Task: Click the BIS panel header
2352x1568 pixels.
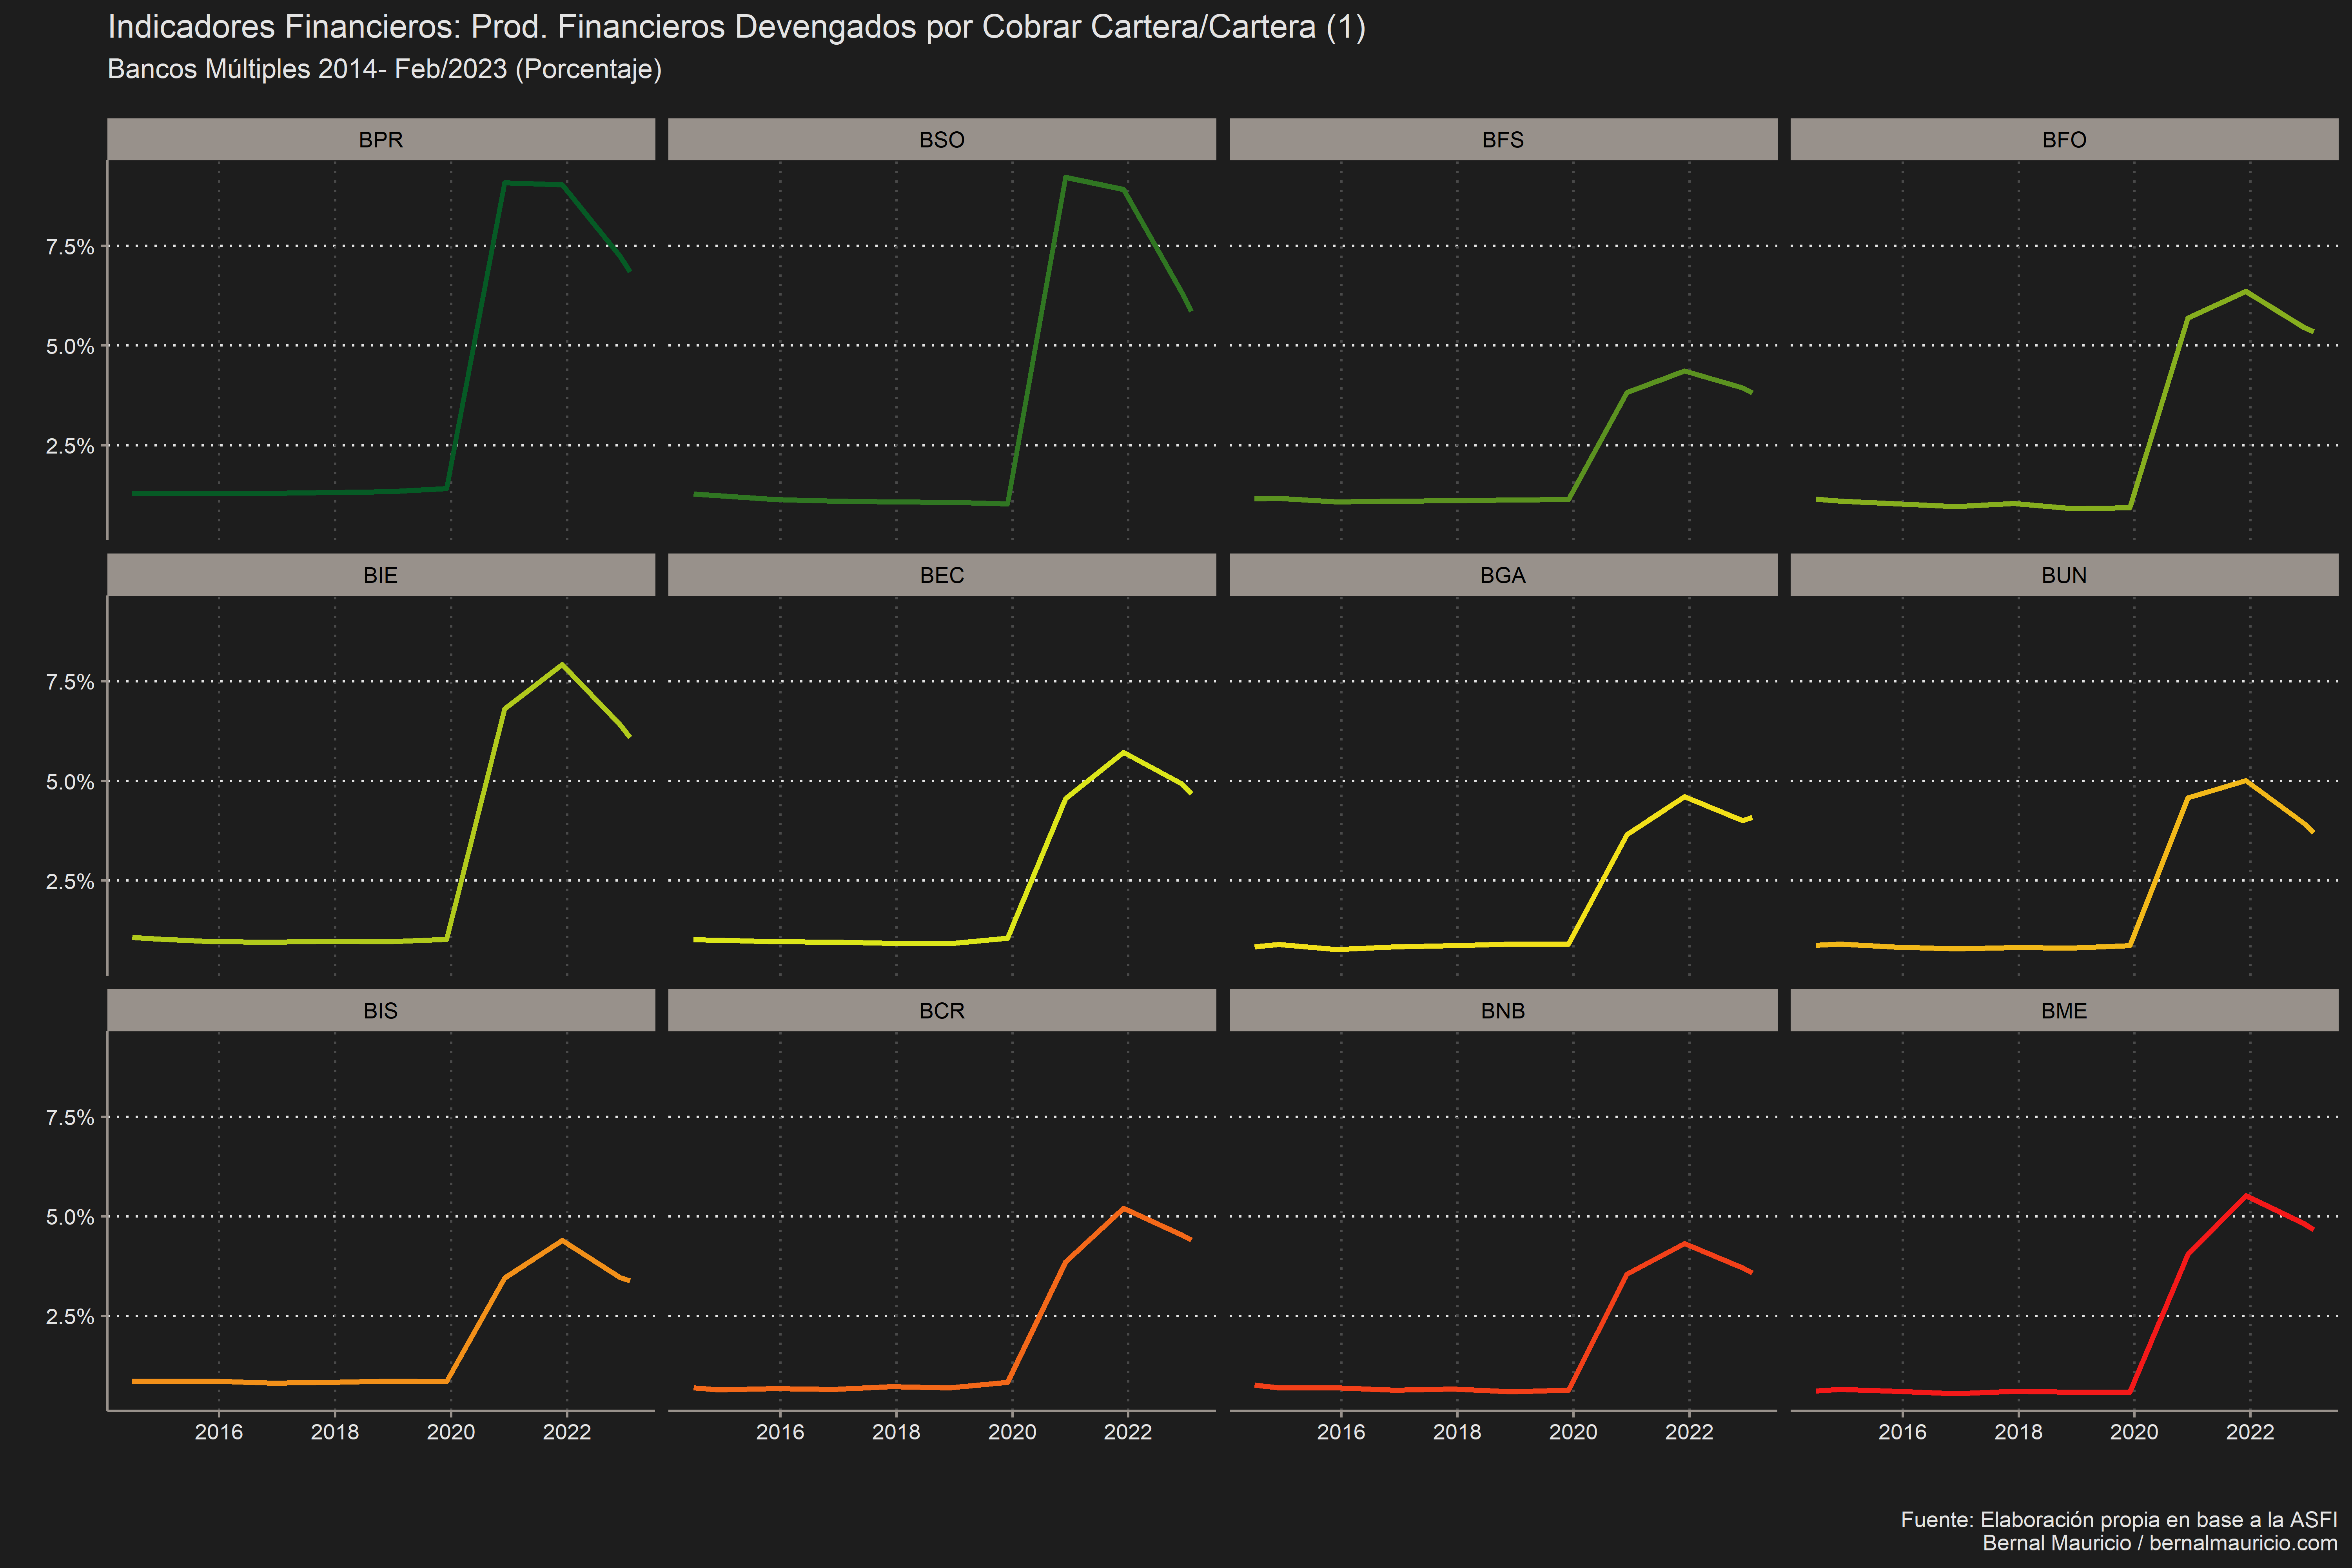Action: point(381,1010)
